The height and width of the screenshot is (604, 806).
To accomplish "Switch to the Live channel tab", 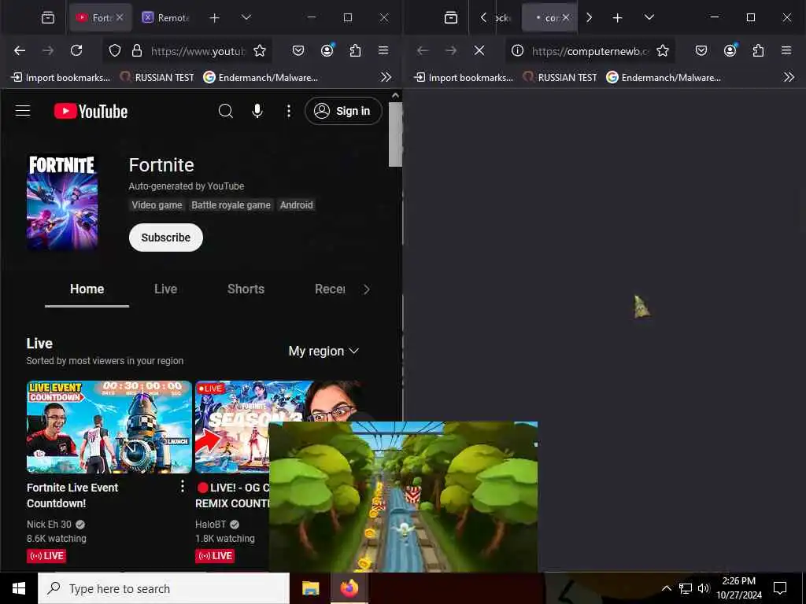I will 165,289.
